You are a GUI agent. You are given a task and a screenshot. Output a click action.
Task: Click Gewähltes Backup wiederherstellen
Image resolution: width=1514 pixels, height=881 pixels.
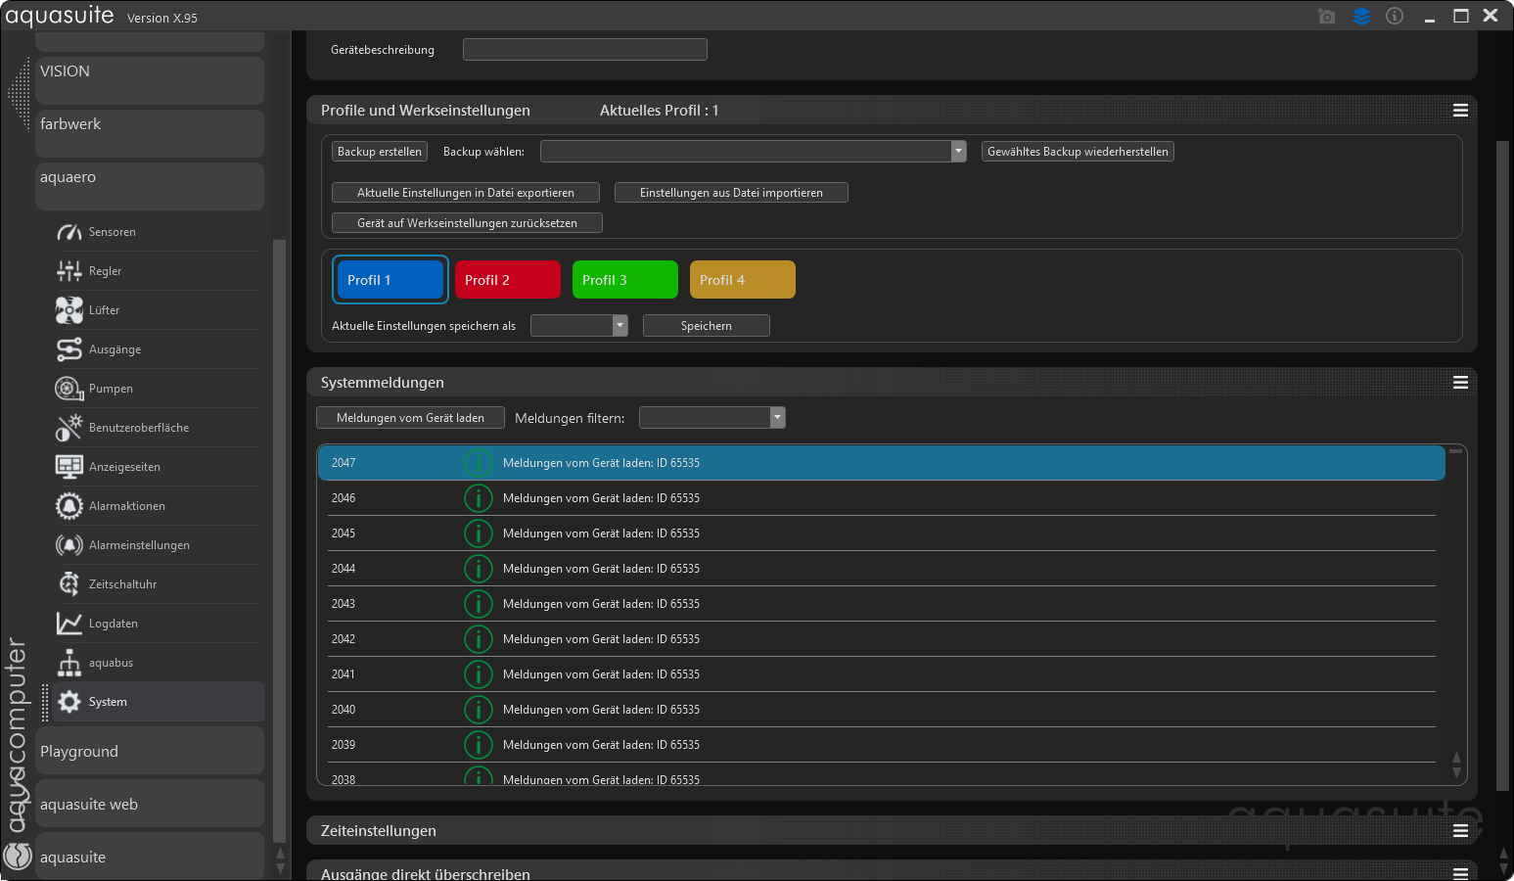pos(1078,152)
